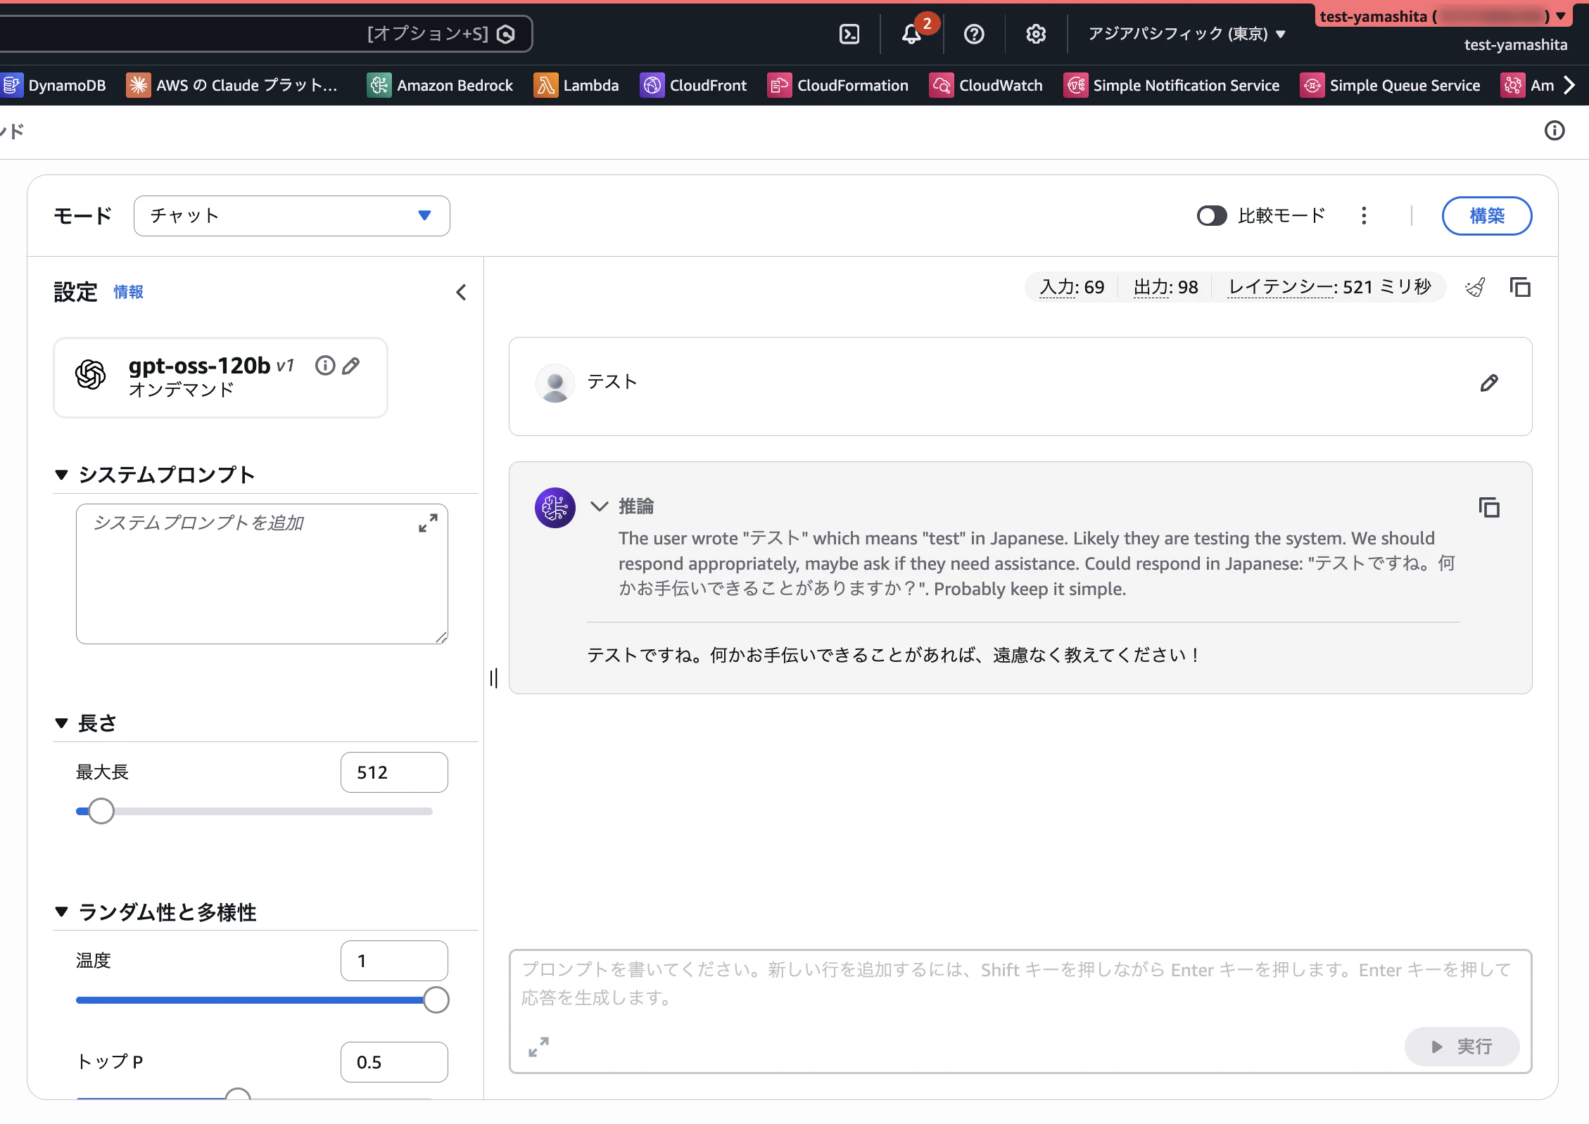Open the region selector アジアパシフィック (東京)
Viewport: 1589px width, 1124px height.
pos(1187,34)
